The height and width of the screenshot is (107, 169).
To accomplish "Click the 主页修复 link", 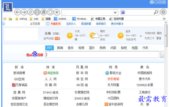I will coord(35,24).
